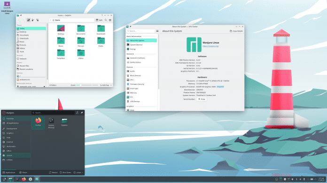The width and height of the screenshot is (327, 183).
Task: Click the Desktop folder thumbnail in Dolphin
Action: [61, 28]
